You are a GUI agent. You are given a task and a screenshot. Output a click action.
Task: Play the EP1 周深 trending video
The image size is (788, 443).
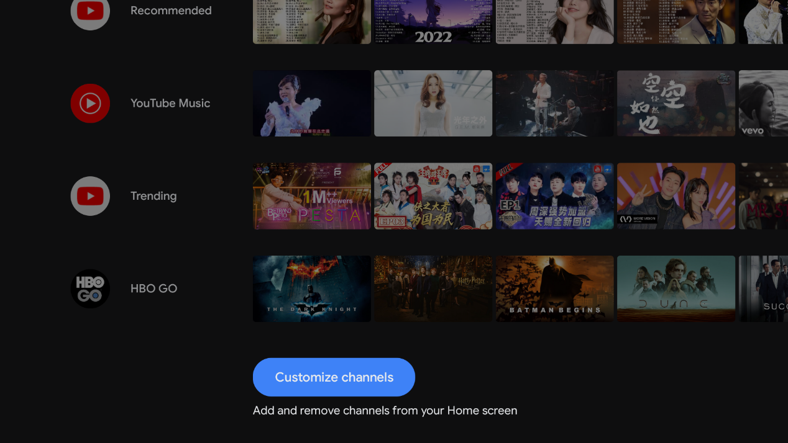coord(554,196)
